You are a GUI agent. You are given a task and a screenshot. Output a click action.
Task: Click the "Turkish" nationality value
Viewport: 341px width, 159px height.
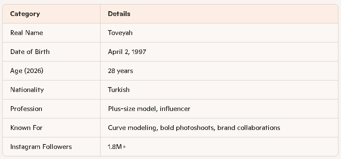[119, 90]
